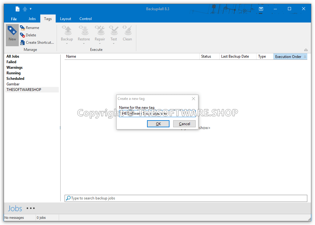Sort by Last Backup Date column
Screen dimensions: 315x225
[238, 56]
